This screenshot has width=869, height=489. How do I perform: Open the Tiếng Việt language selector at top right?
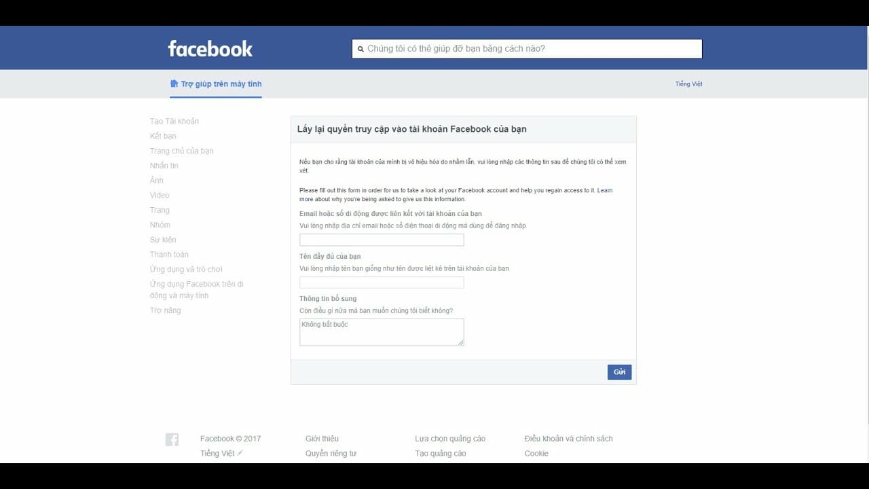tap(688, 84)
